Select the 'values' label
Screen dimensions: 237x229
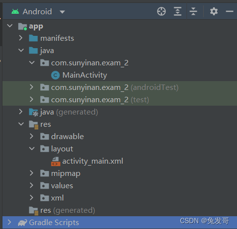[62, 186]
